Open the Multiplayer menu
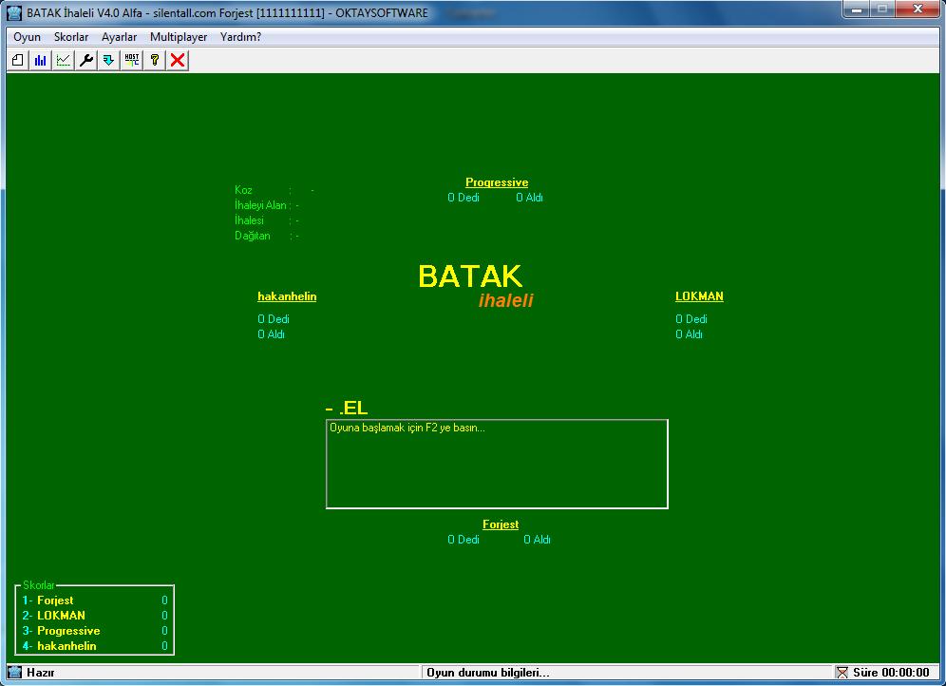The image size is (946, 686). tap(179, 37)
